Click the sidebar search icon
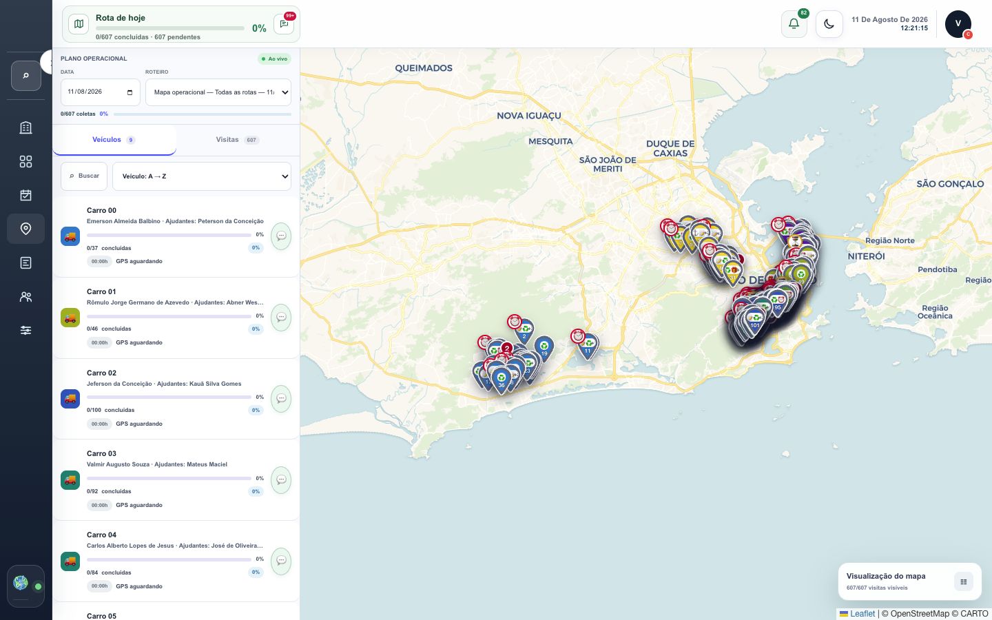Image resolution: width=992 pixels, height=620 pixels. (x=26, y=76)
